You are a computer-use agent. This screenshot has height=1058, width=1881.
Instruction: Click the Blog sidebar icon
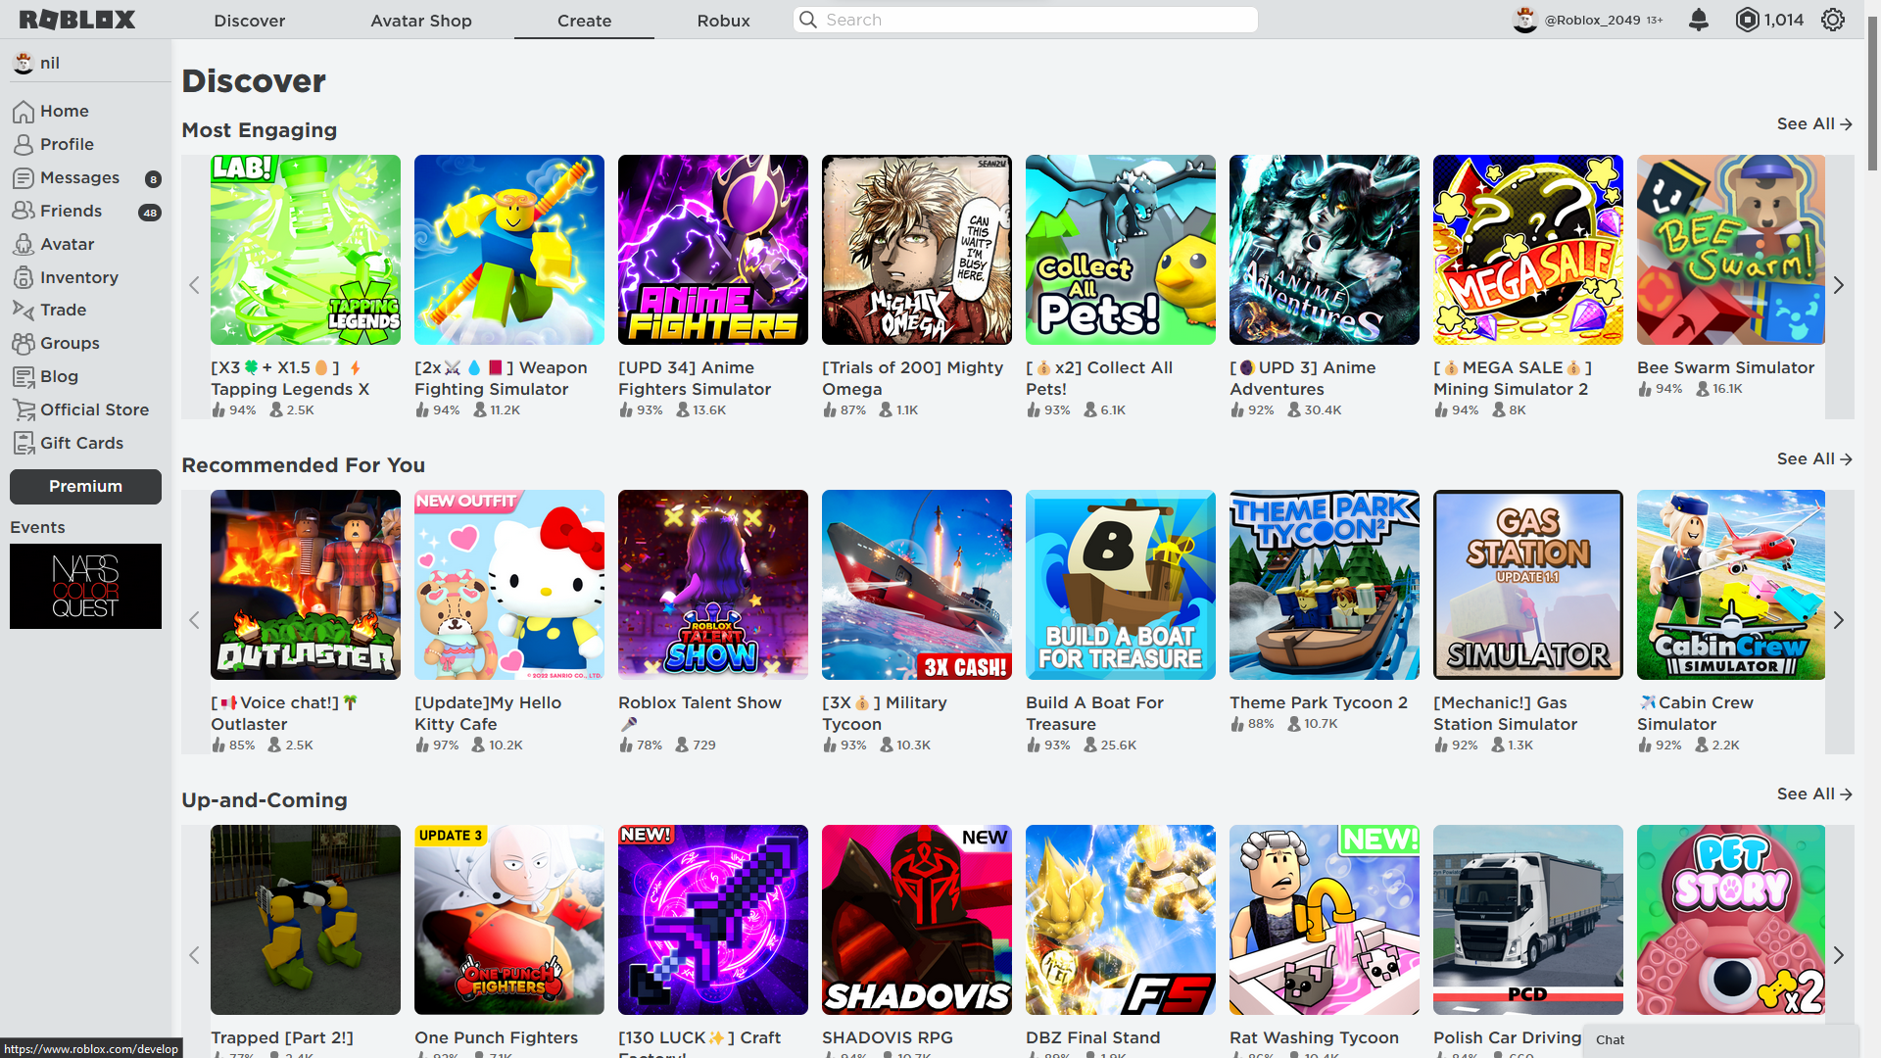(x=24, y=377)
